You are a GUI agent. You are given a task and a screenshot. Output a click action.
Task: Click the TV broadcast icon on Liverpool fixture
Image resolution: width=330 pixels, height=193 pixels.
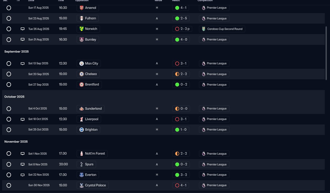coord(23,119)
